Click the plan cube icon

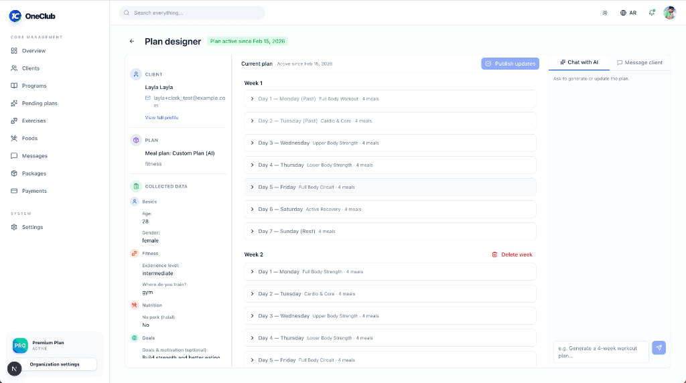point(136,141)
